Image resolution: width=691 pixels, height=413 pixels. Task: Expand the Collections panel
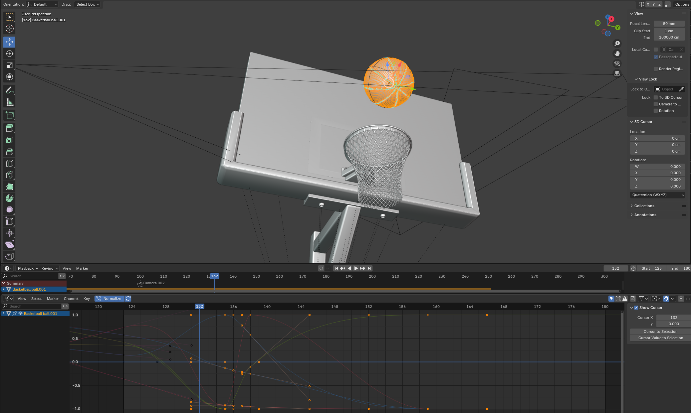pos(644,206)
